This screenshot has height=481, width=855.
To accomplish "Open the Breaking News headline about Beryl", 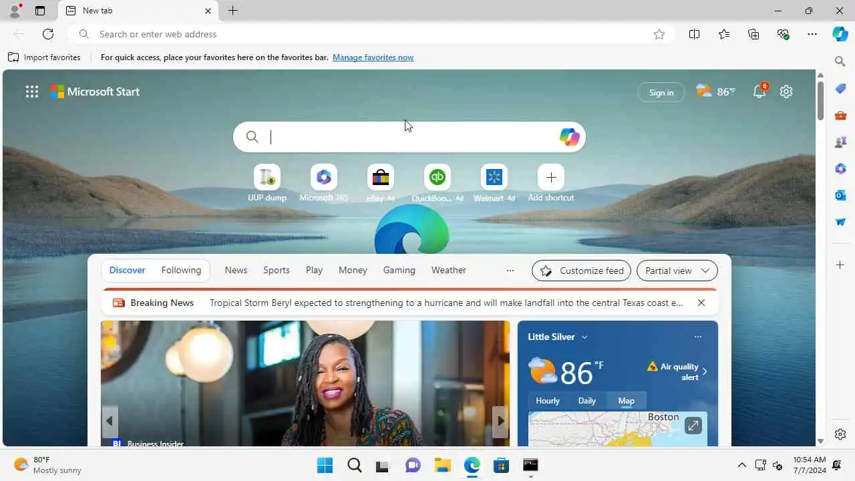I will (446, 303).
